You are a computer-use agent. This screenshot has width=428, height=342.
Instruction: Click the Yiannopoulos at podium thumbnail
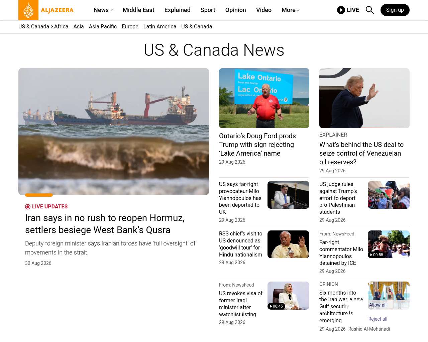[x=288, y=195]
